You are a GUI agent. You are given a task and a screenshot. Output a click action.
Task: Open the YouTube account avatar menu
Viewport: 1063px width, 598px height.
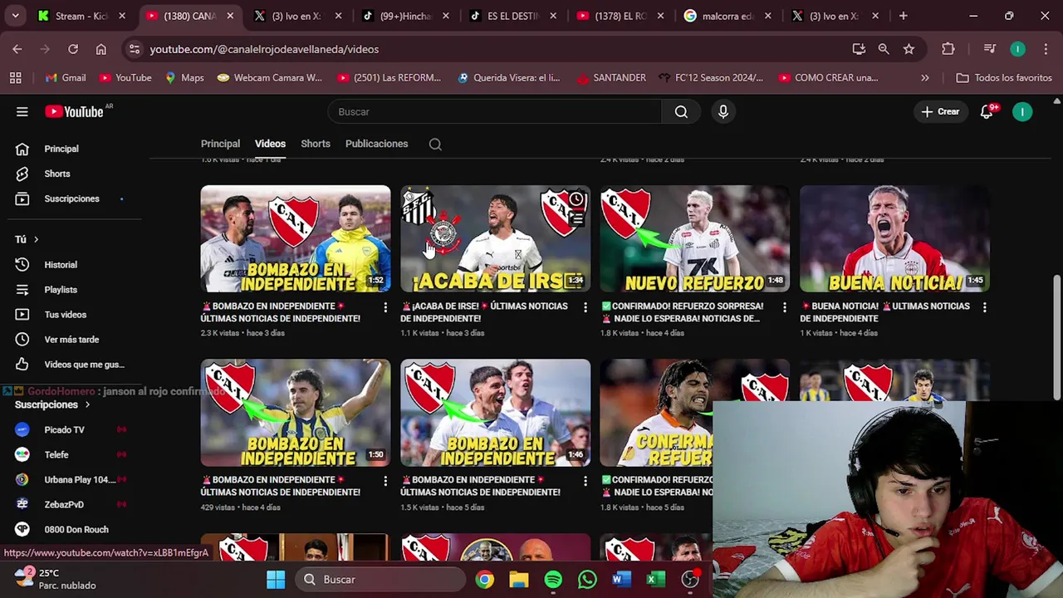(x=1022, y=111)
